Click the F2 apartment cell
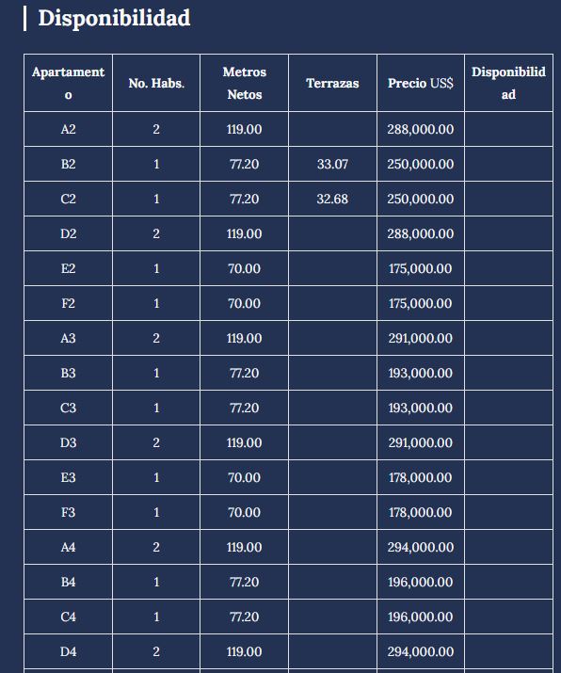 [x=69, y=303]
